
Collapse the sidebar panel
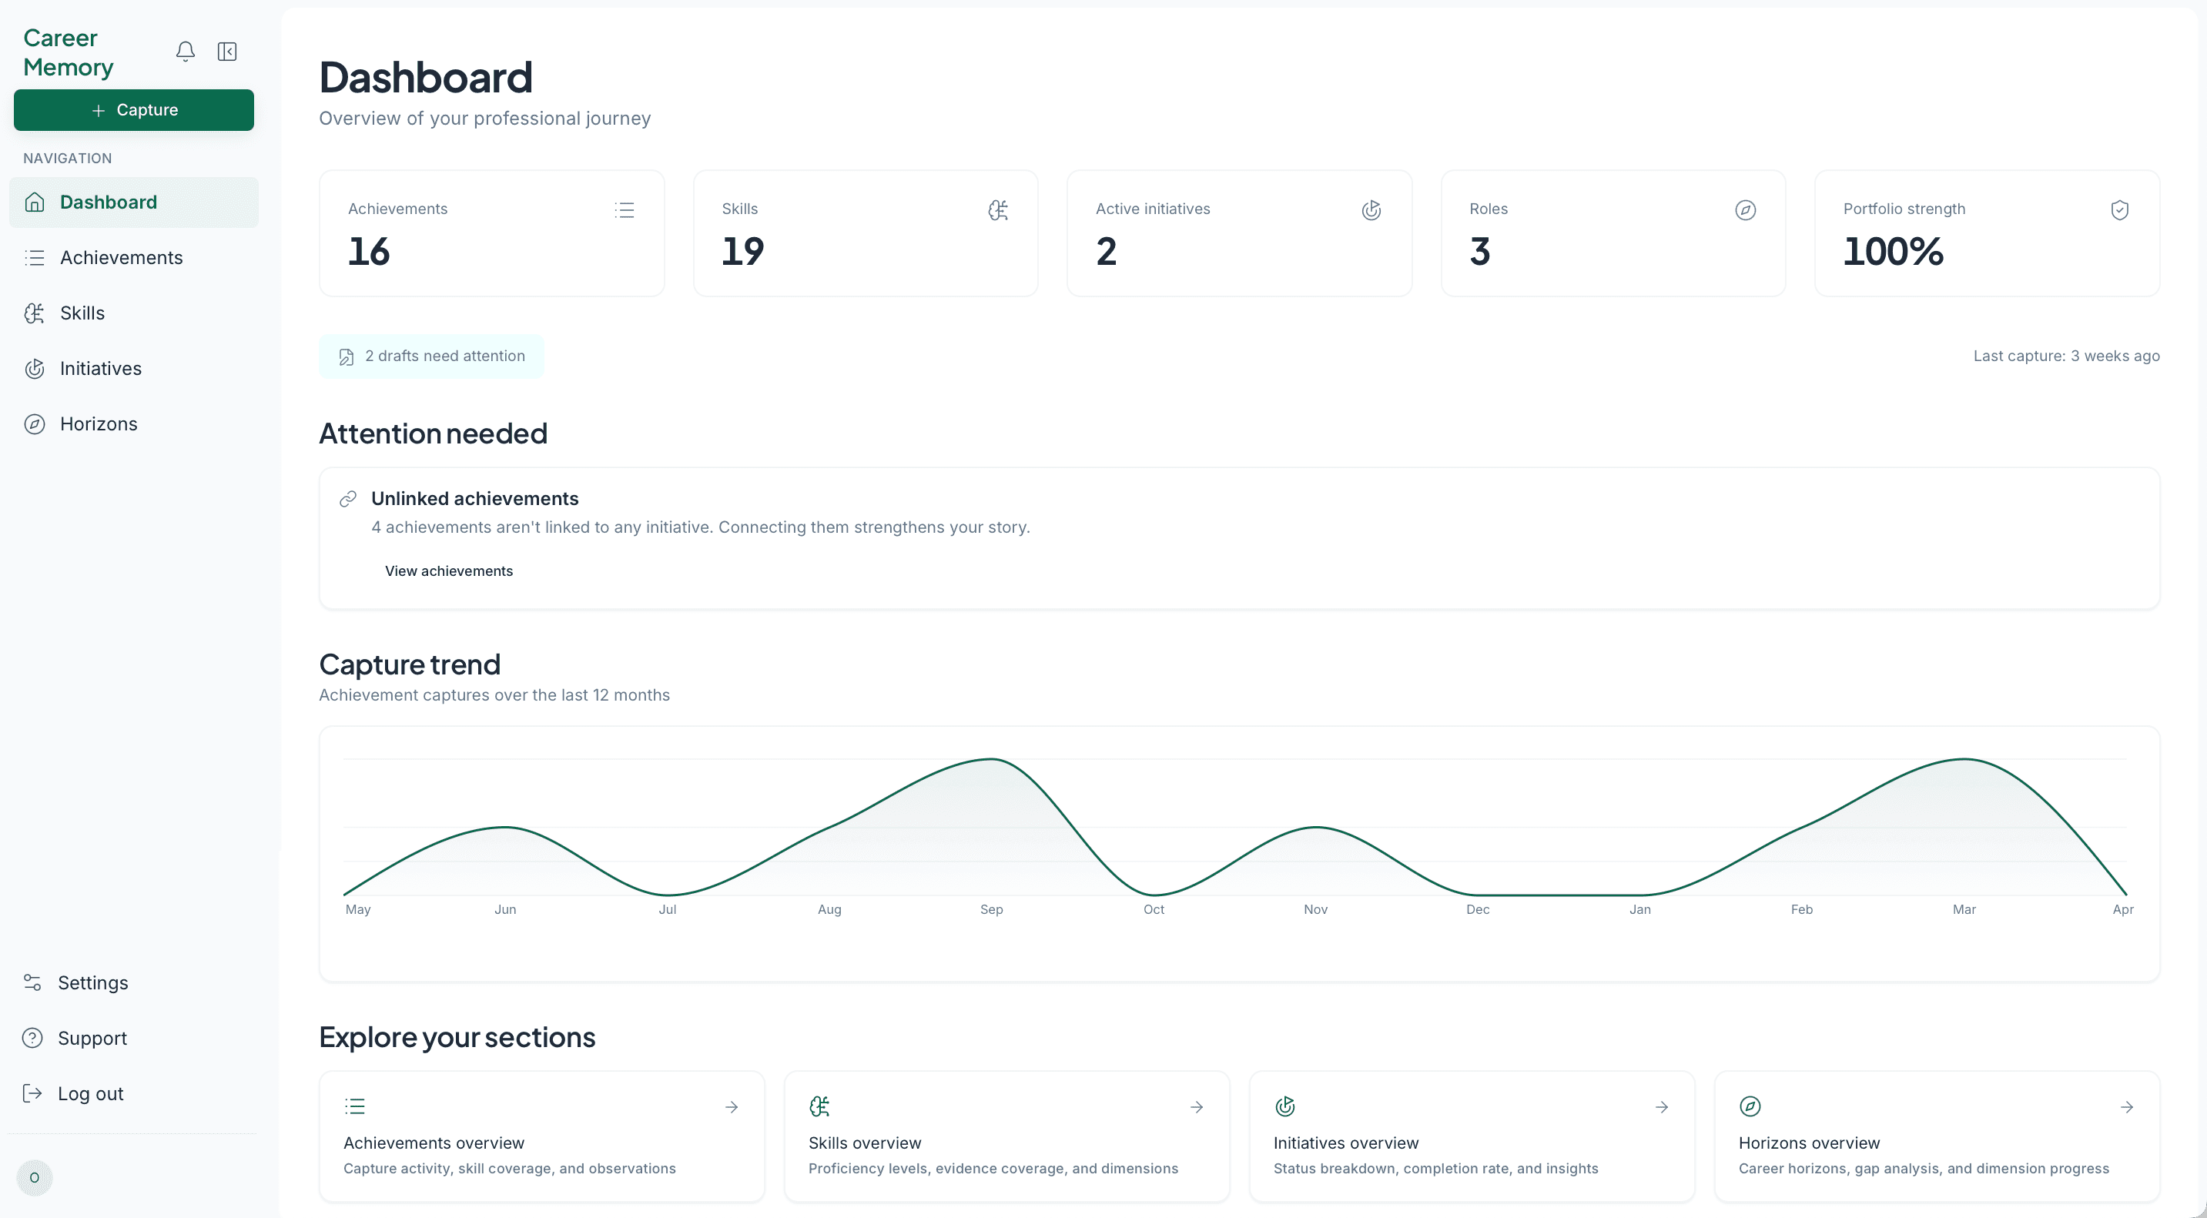pyautogui.click(x=227, y=52)
